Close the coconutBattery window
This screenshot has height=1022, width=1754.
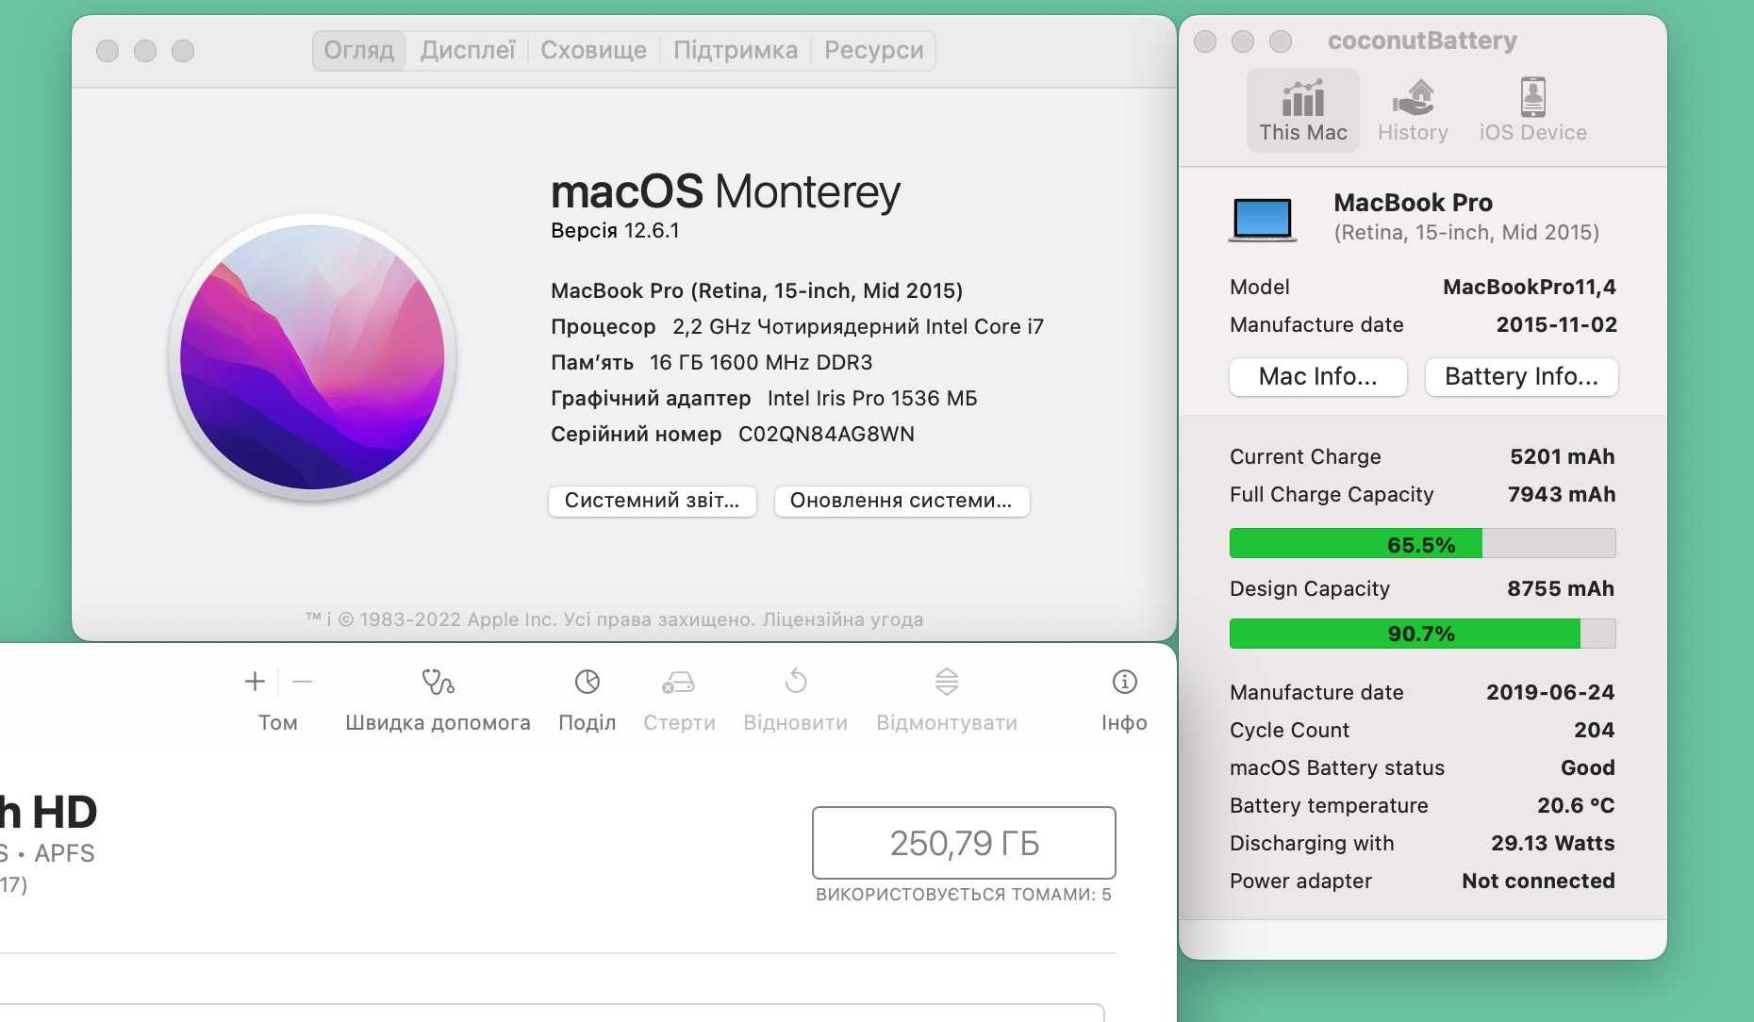click(1205, 41)
